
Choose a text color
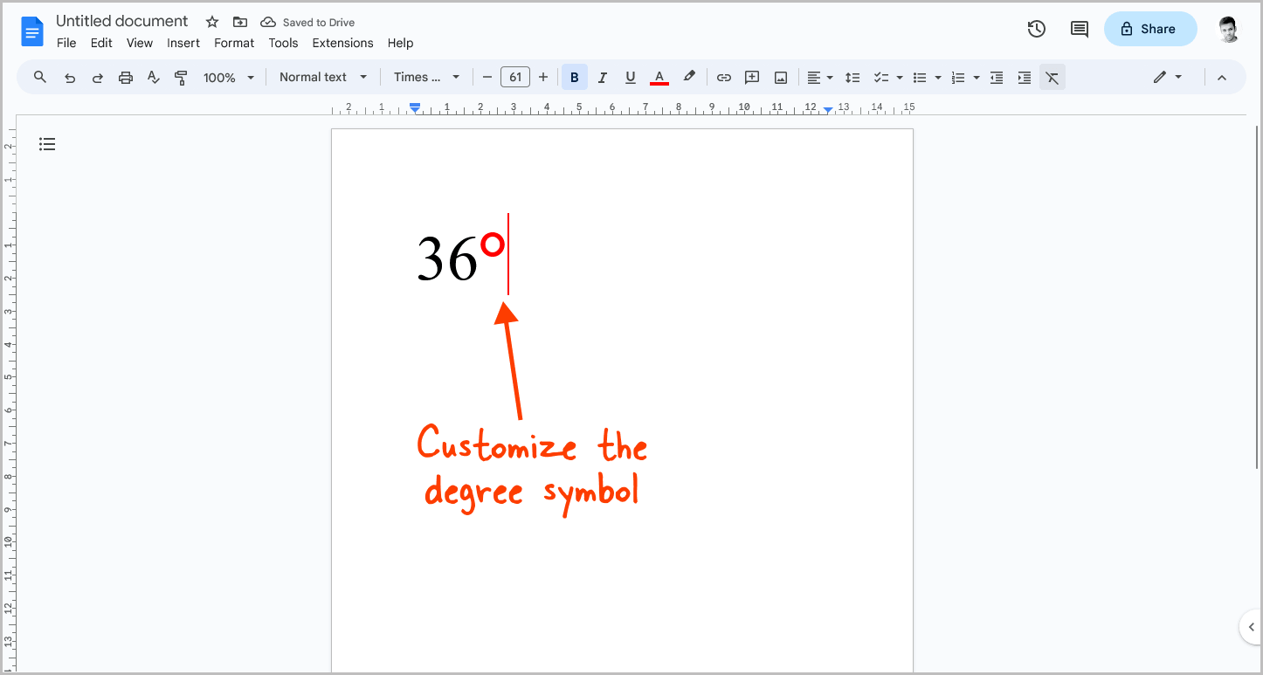point(659,77)
